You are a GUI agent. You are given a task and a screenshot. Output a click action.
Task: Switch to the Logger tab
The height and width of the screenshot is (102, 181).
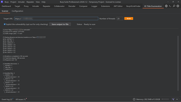(94, 6)
